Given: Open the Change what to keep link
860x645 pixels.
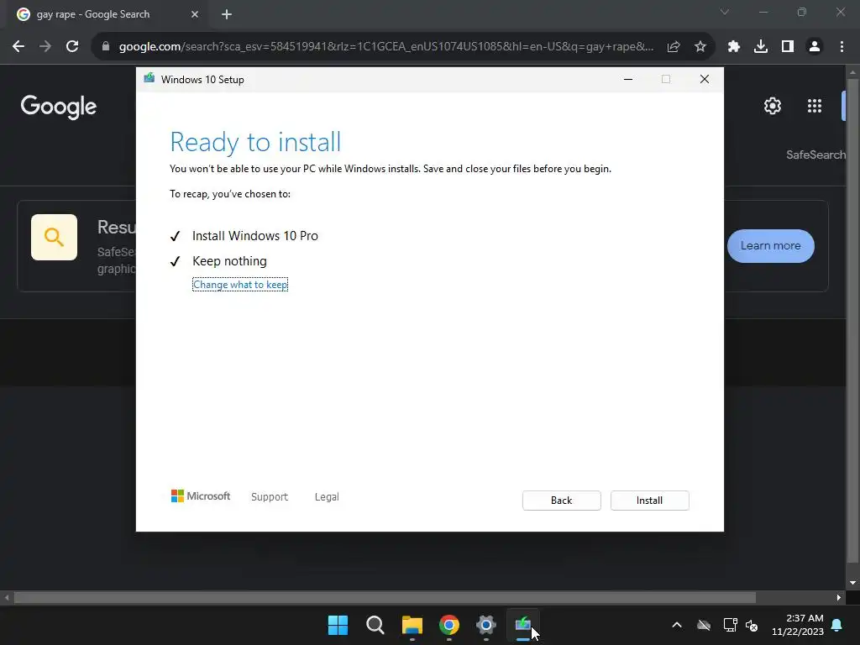Looking at the screenshot, I should pyautogui.click(x=239, y=285).
